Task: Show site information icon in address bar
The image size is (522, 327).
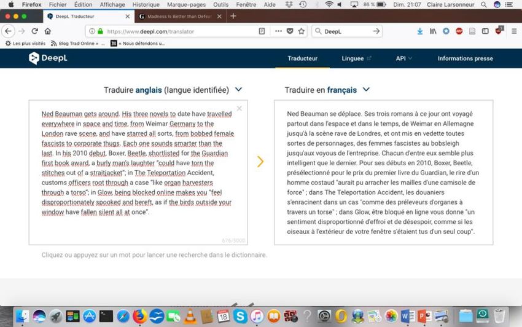Action: click(x=92, y=31)
